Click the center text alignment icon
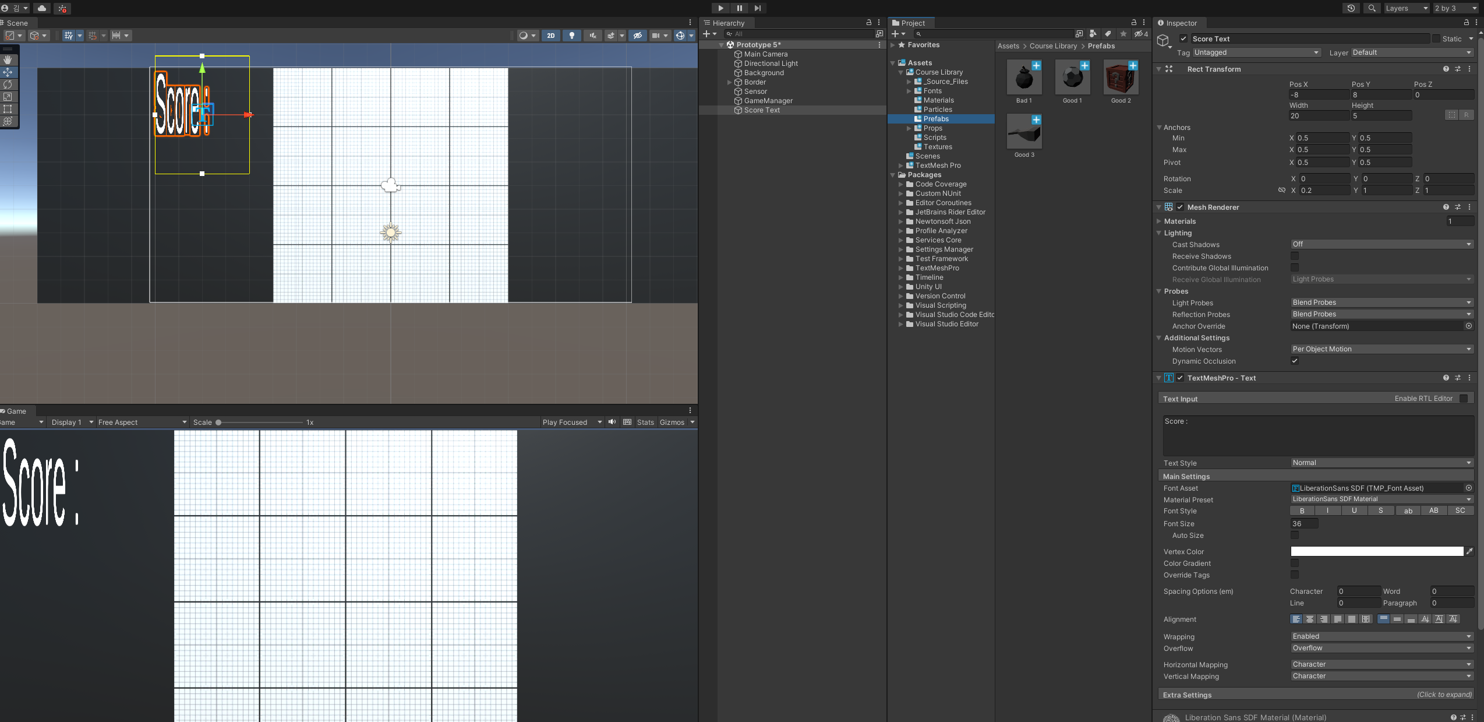This screenshot has height=722, width=1484. coord(1310,619)
